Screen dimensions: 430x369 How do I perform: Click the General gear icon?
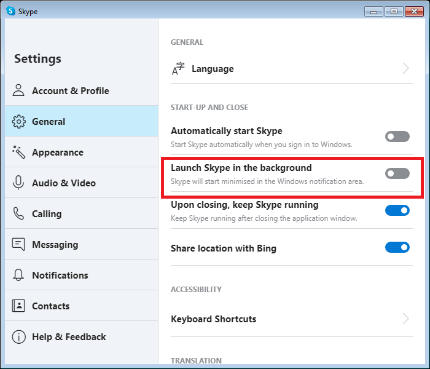pos(18,121)
